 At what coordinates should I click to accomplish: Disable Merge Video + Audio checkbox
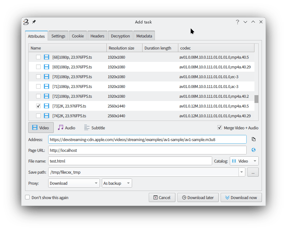click(219, 128)
